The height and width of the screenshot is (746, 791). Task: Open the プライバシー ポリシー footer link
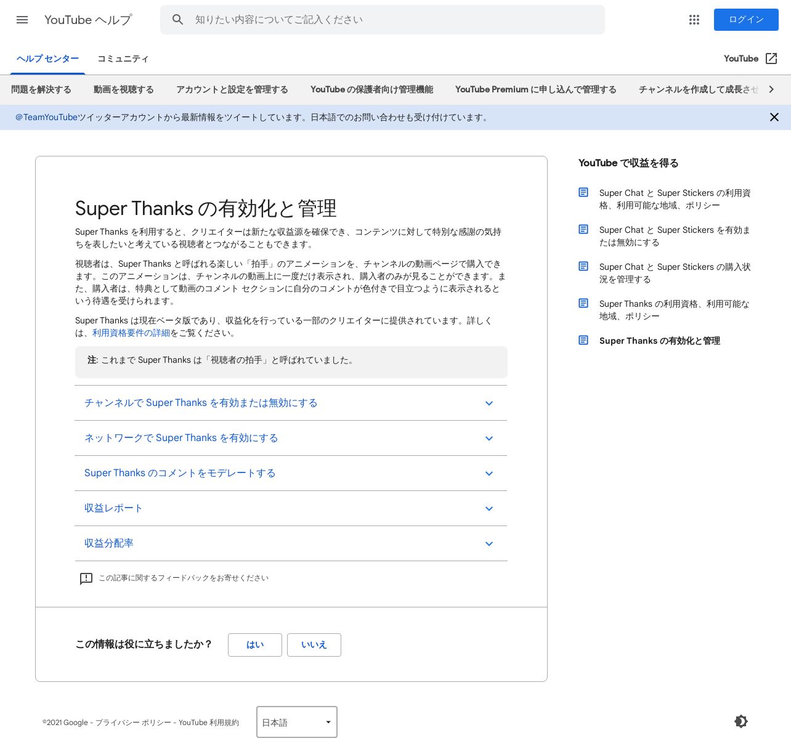coord(133,723)
